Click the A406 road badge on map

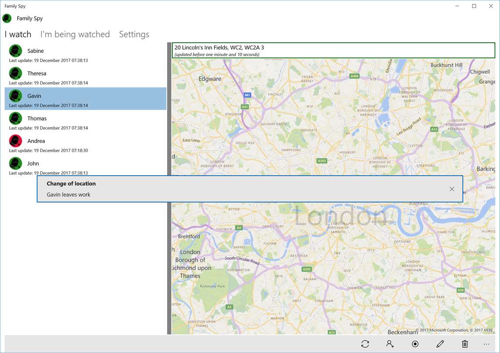[355, 76]
